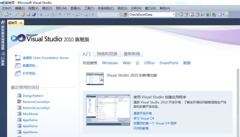Open the 体系结构(C) menu
The height and width of the screenshot is (137, 240).
106,8
